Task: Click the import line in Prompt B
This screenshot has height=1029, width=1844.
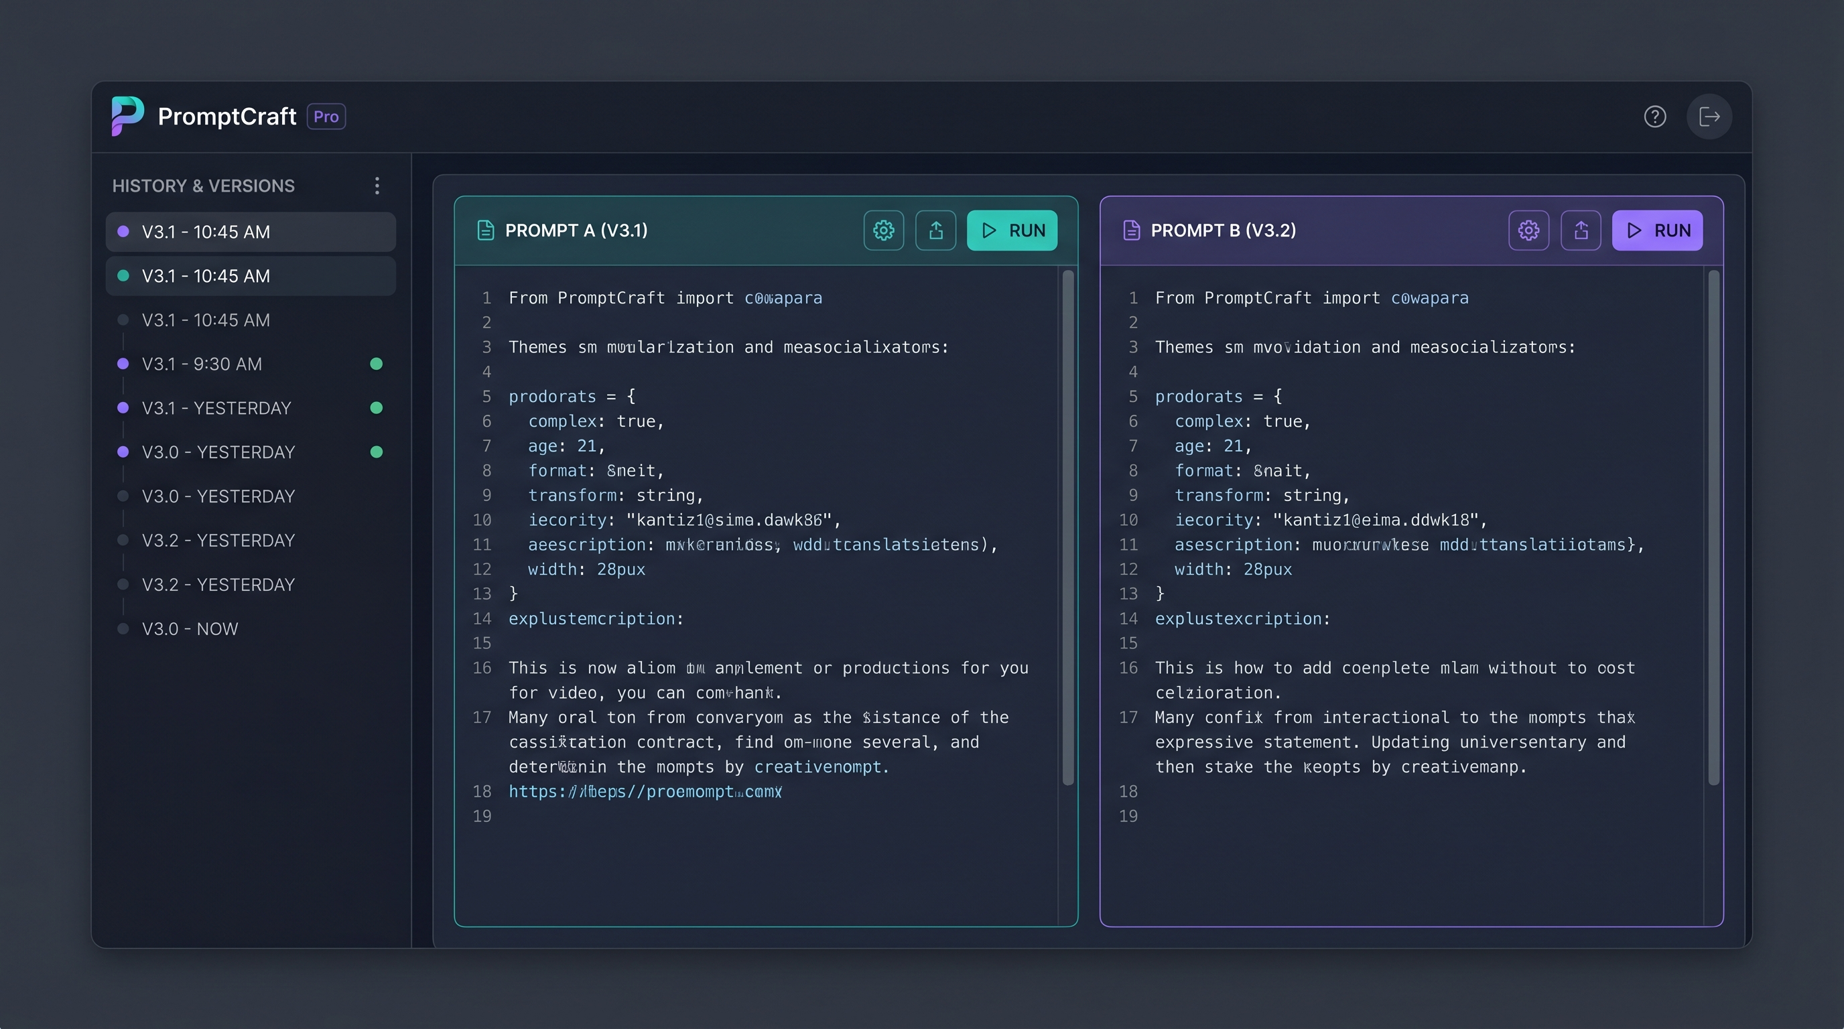Action: click(x=1311, y=298)
